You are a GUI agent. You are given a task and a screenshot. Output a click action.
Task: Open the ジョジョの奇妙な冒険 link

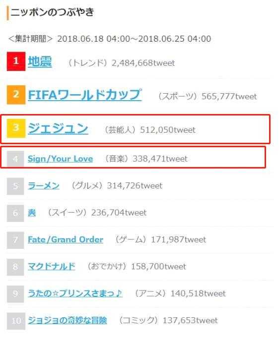(x=68, y=321)
